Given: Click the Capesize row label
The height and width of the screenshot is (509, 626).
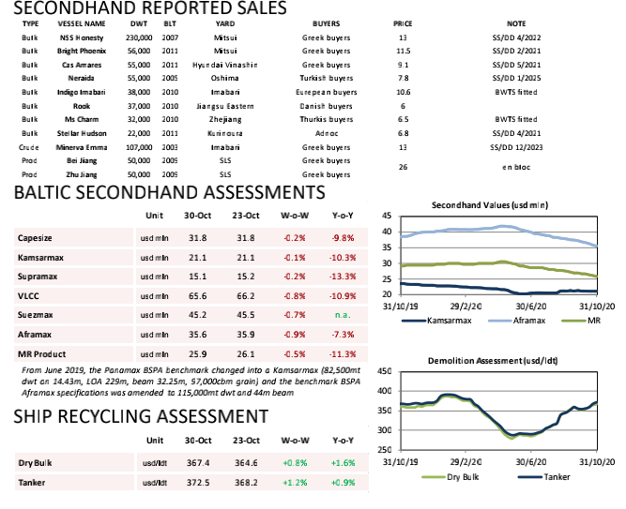Looking at the screenshot, I should point(36,238).
